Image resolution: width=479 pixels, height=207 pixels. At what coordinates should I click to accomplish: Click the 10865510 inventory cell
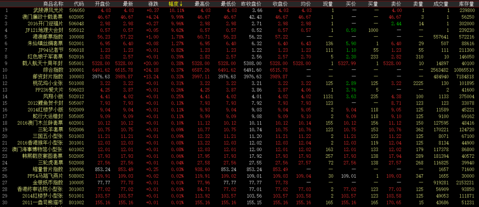point(465,70)
